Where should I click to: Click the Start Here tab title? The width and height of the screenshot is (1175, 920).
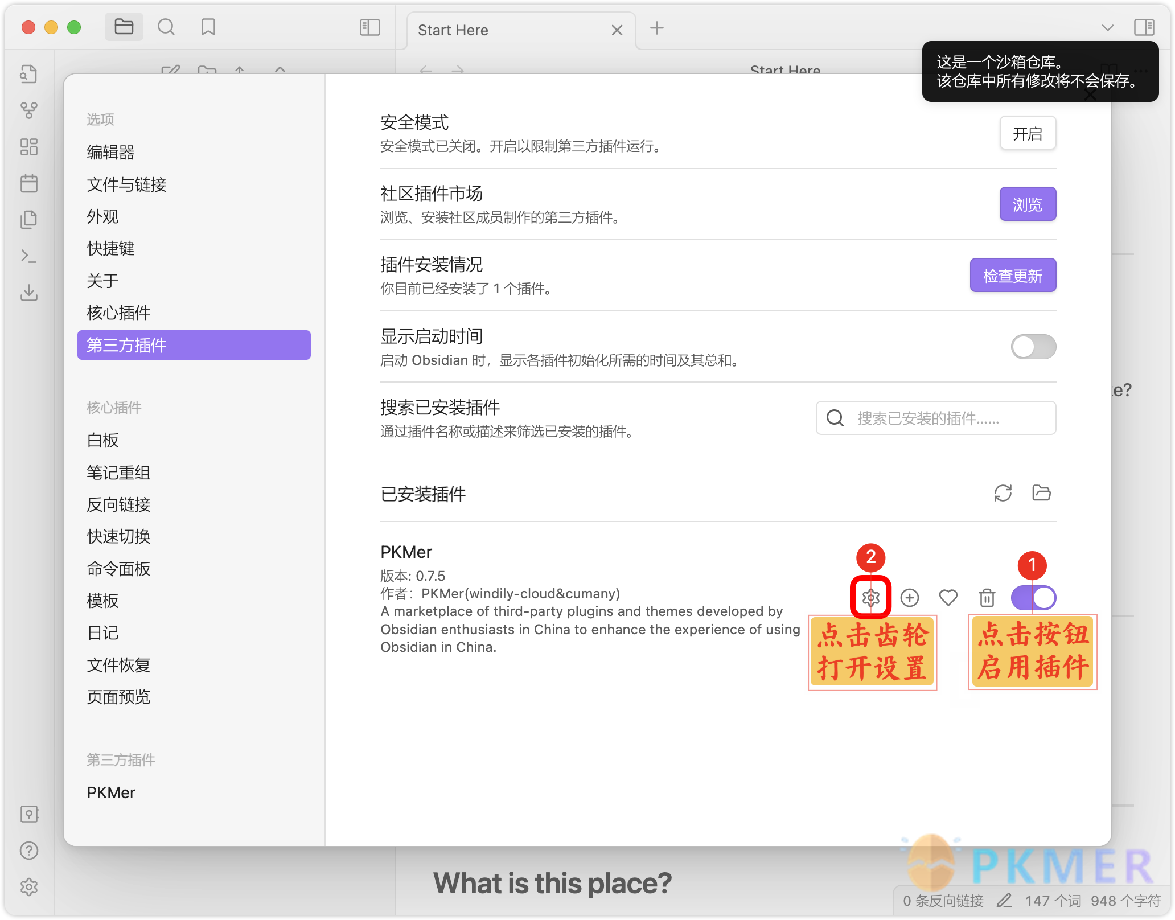(453, 30)
